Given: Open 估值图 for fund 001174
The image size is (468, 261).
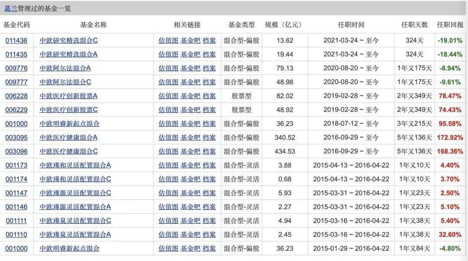Looking at the screenshot, I should [x=168, y=179].
